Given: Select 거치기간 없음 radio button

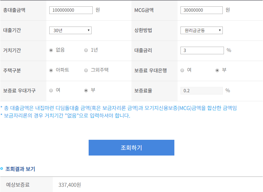Looking at the screenshot, I should coord(51,50).
